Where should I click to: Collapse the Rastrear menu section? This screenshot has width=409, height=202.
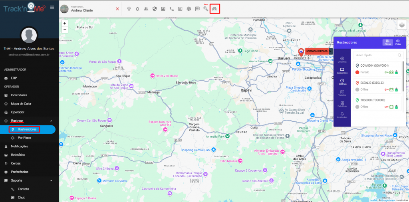(x=51, y=121)
